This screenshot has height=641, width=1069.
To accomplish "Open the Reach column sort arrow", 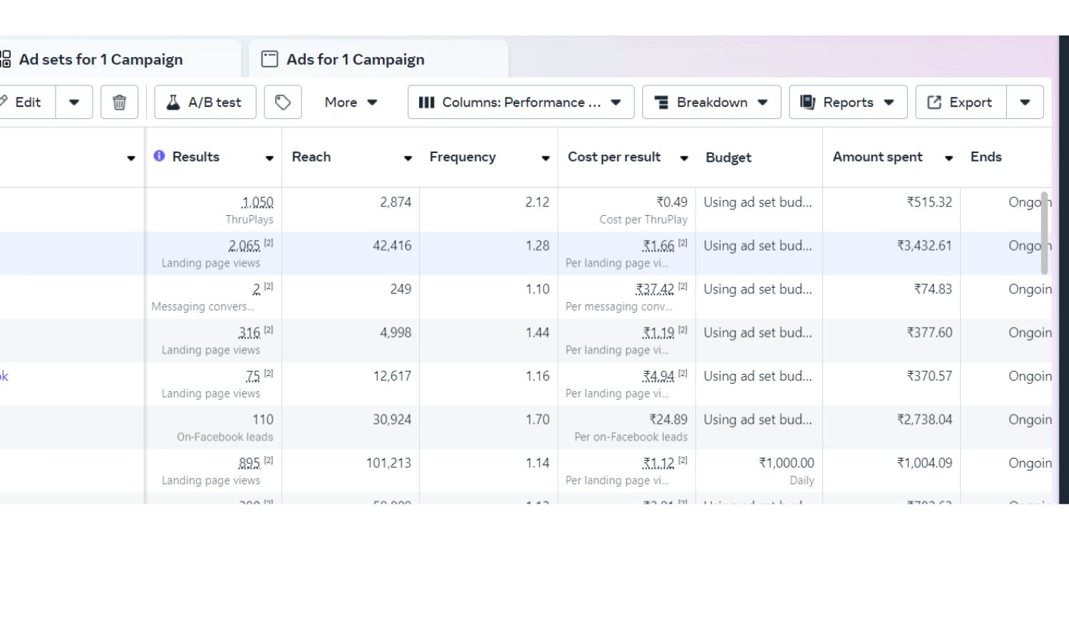I will [408, 158].
